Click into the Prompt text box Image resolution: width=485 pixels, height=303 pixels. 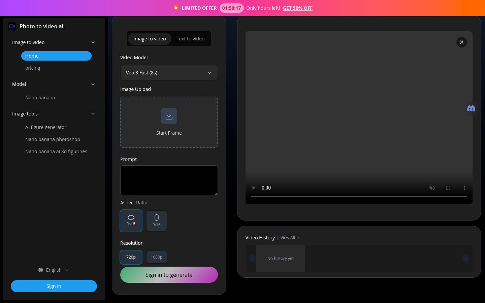point(169,180)
